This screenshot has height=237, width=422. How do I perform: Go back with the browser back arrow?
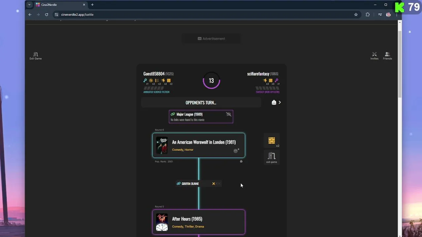coord(30,14)
